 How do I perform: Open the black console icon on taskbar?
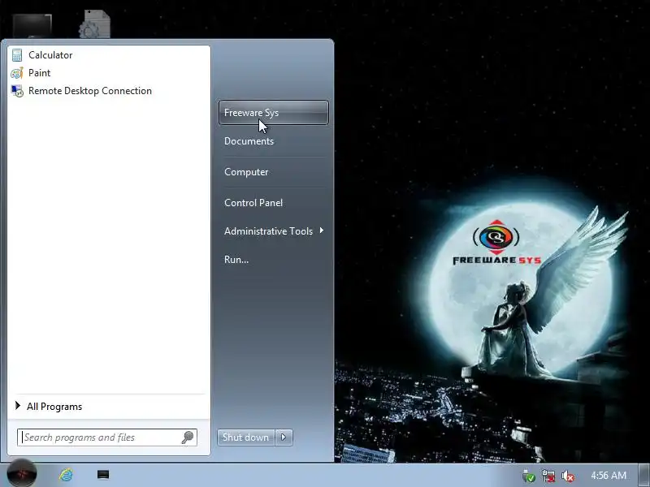(x=103, y=475)
